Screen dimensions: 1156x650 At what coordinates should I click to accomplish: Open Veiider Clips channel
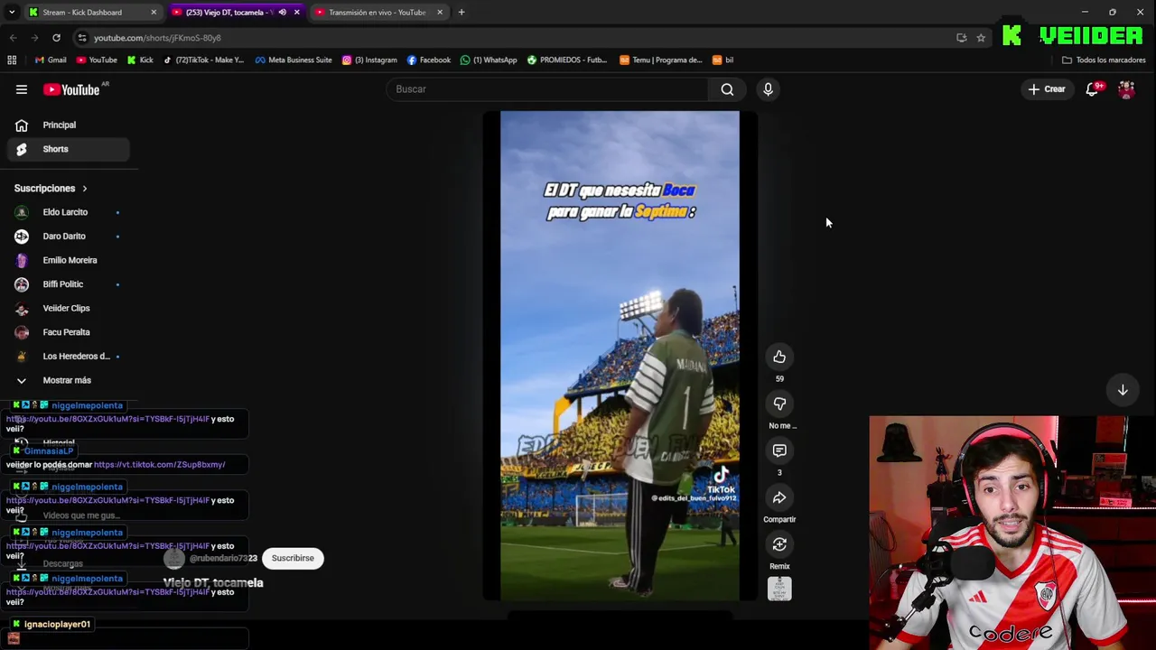point(69,309)
